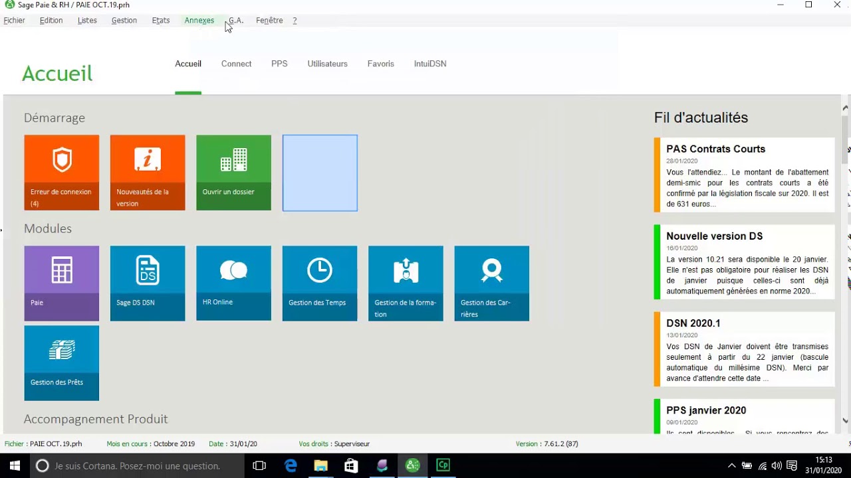
Task: Open the Erreur de connexion tile
Action: 62,173
